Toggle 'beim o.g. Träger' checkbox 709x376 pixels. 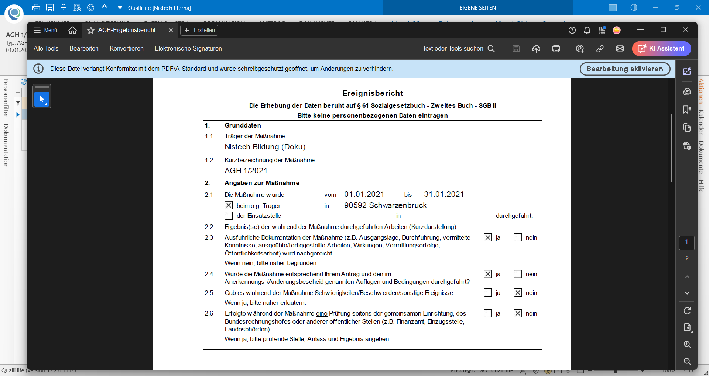(229, 205)
